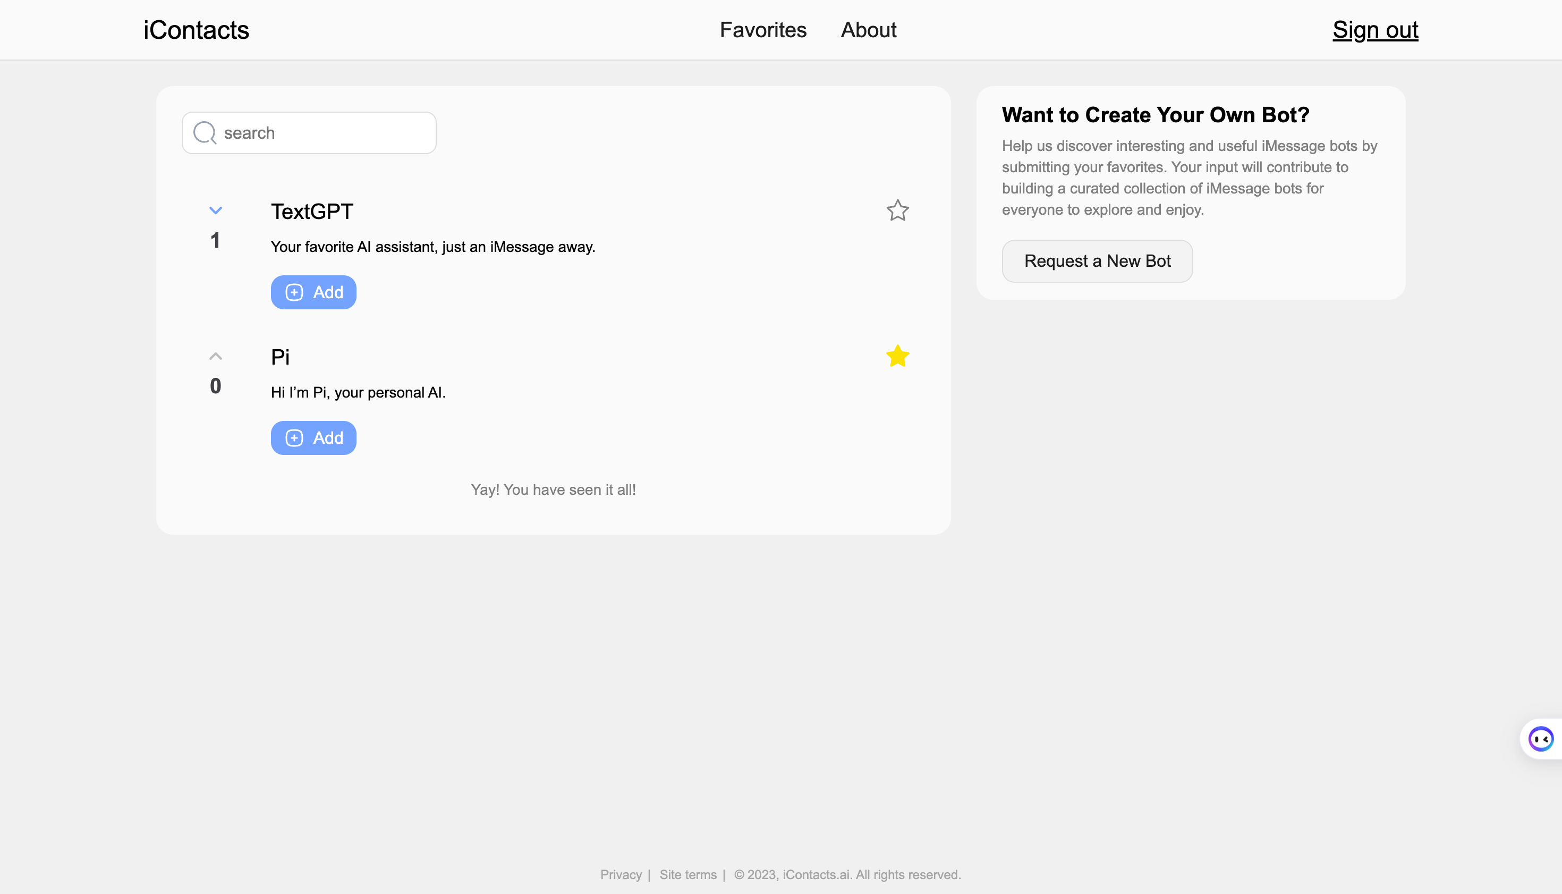This screenshot has width=1562, height=894.
Task: Open the Privacy link in the footer
Action: pos(621,874)
